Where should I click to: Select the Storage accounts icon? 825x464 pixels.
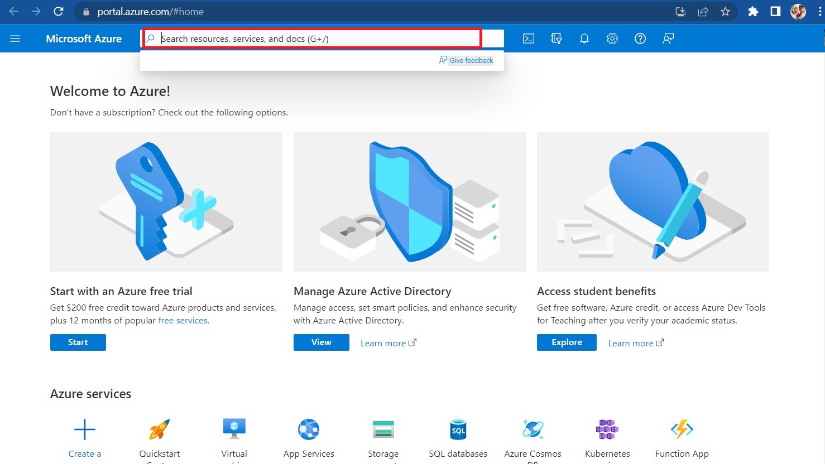coord(383,429)
